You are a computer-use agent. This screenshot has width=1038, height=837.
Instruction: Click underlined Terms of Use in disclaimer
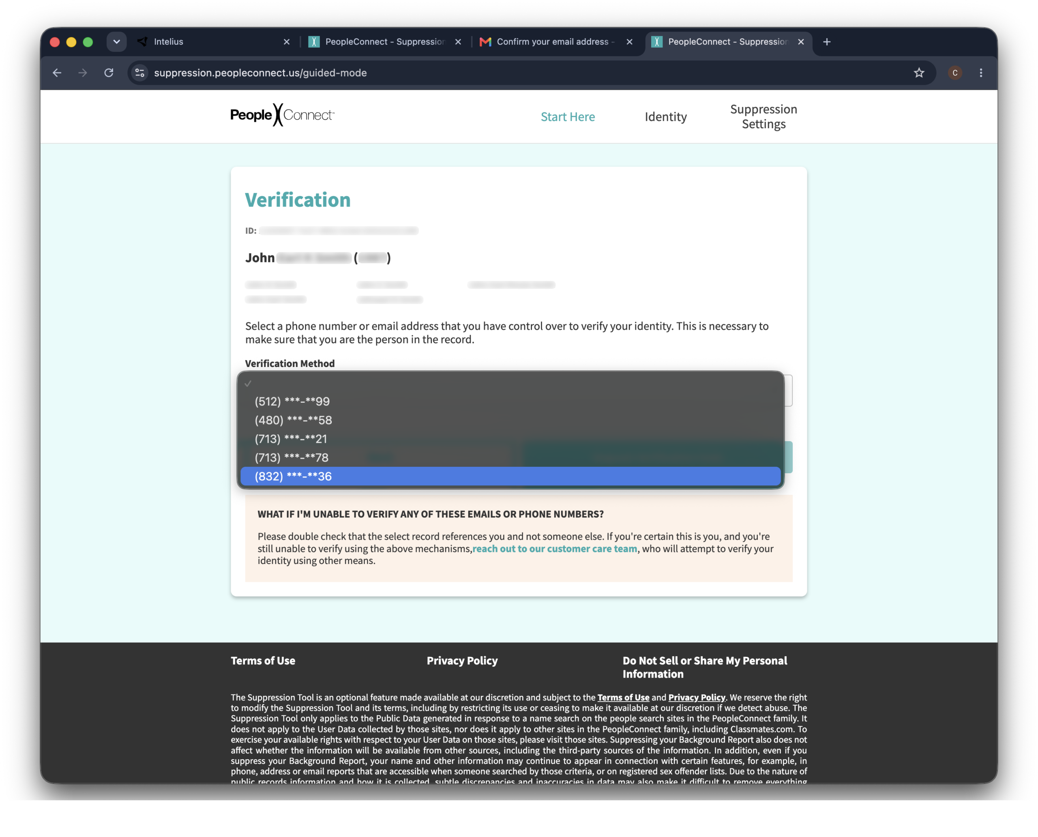point(623,697)
